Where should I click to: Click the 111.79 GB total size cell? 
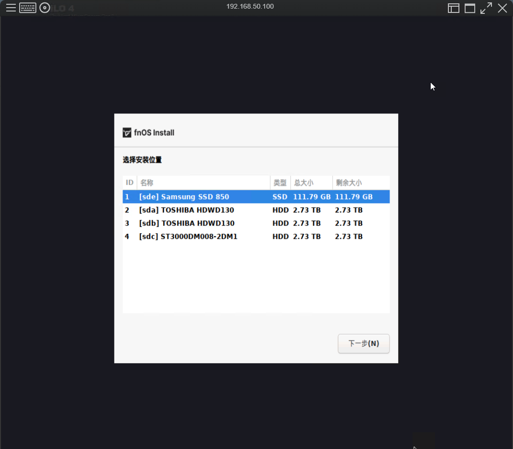click(312, 197)
